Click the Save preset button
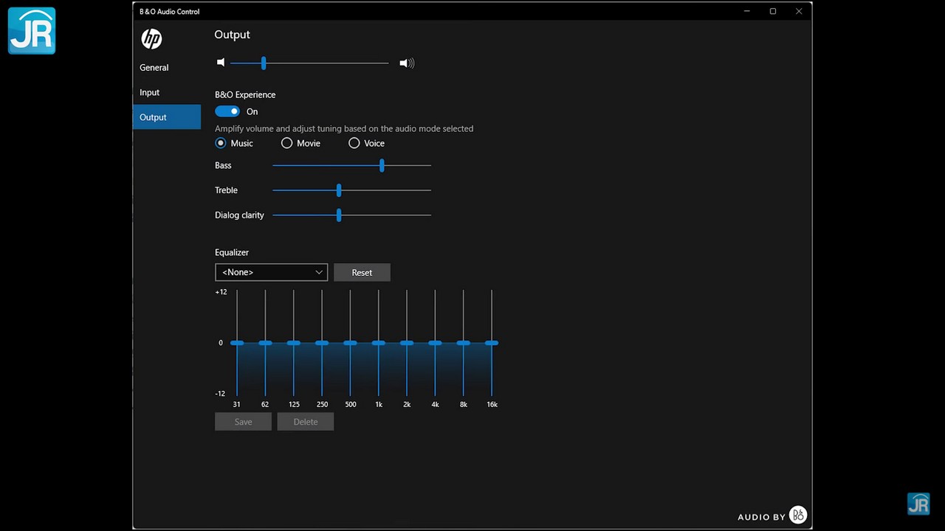The width and height of the screenshot is (945, 531). pos(243,422)
